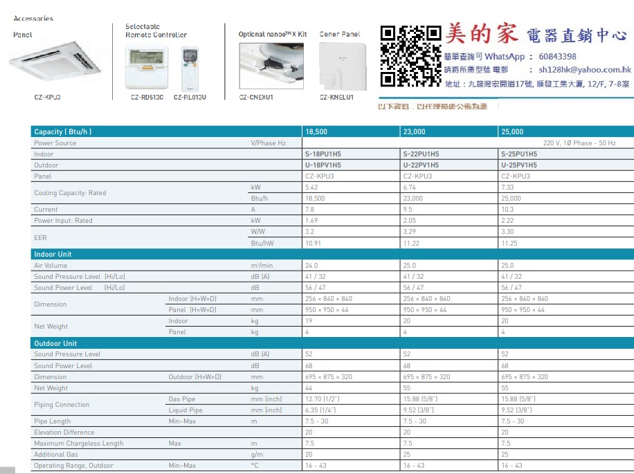Click the 7.8 current value

[x=309, y=209]
